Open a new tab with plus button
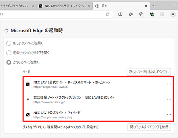Image resolution: width=178 pixels, height=138 pixels. 154,6
